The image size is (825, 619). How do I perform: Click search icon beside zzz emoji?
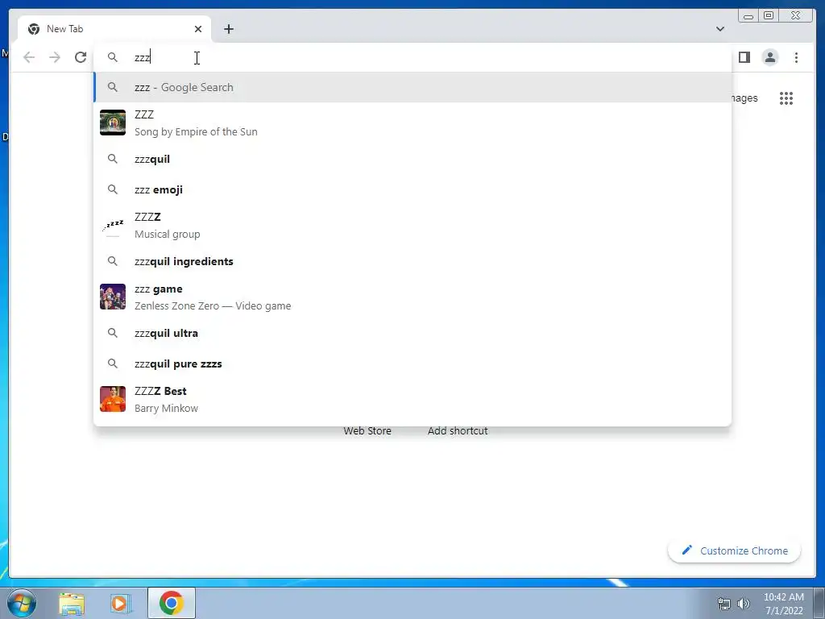coord(113,189)
